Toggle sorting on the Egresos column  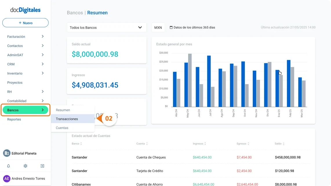(x=248, y=143)
